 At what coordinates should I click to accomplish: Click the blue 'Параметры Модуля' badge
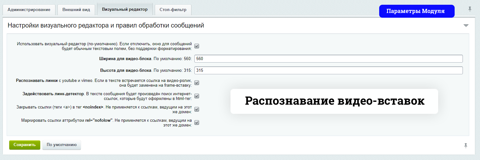tap(417, 11)
